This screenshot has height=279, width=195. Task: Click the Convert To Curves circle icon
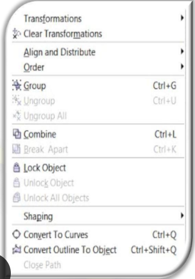coord(17,234)
